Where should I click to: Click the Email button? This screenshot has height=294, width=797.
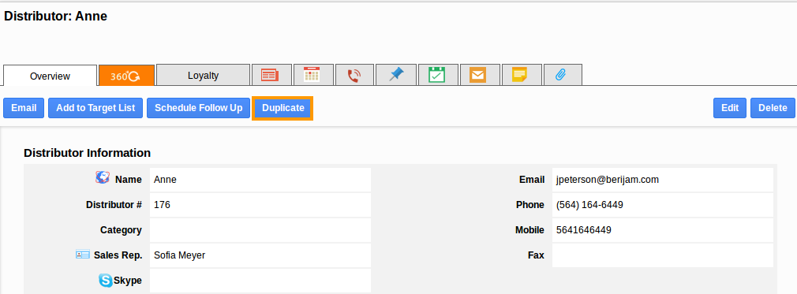(24, 108)
